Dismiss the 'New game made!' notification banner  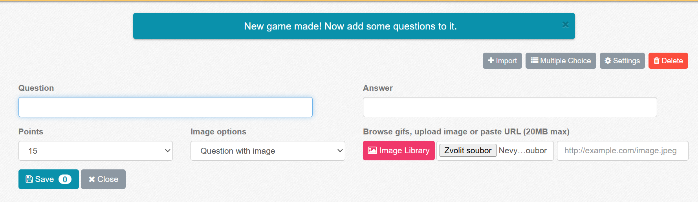565,25
